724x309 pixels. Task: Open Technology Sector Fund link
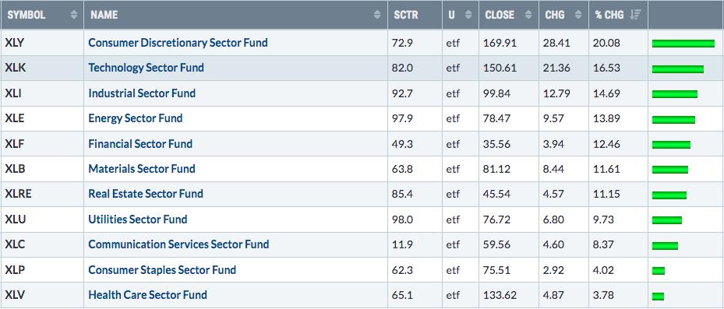146,68
